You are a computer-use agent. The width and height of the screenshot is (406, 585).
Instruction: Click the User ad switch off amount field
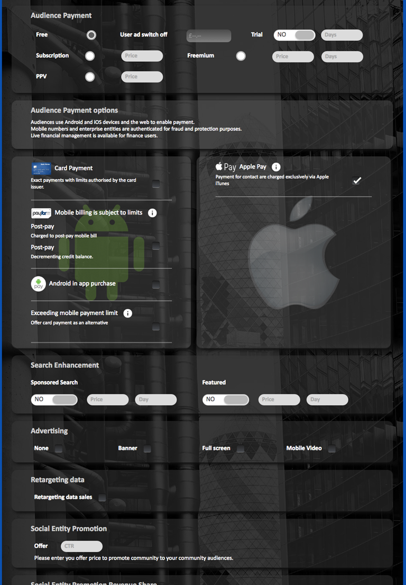(209, 36)
